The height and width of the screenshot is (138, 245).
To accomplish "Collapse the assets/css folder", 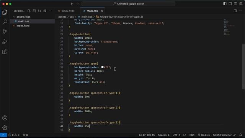I will [23, 17].
